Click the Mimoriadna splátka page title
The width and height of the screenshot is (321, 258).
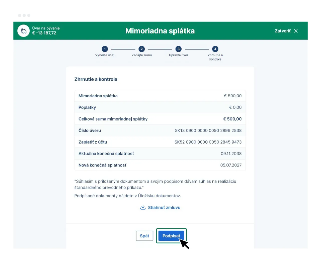tap(160, 31)
